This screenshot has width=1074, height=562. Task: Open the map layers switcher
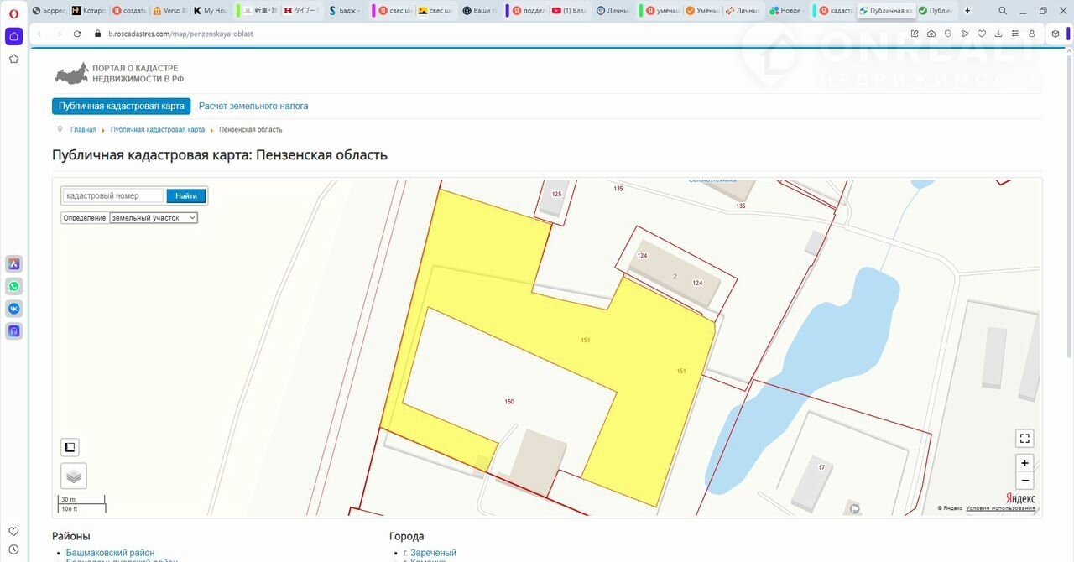(74, 476)
